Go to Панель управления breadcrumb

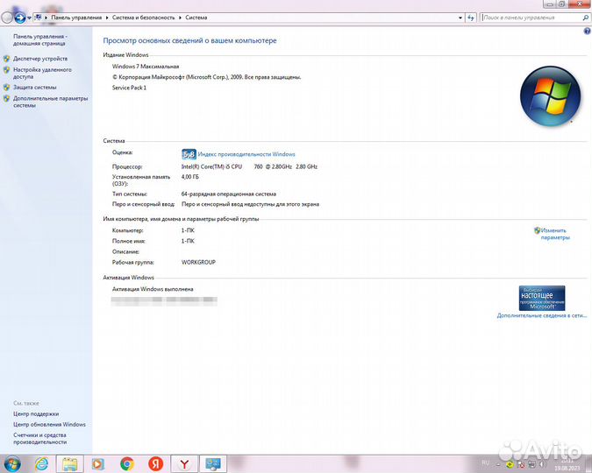tap(76, 18)
